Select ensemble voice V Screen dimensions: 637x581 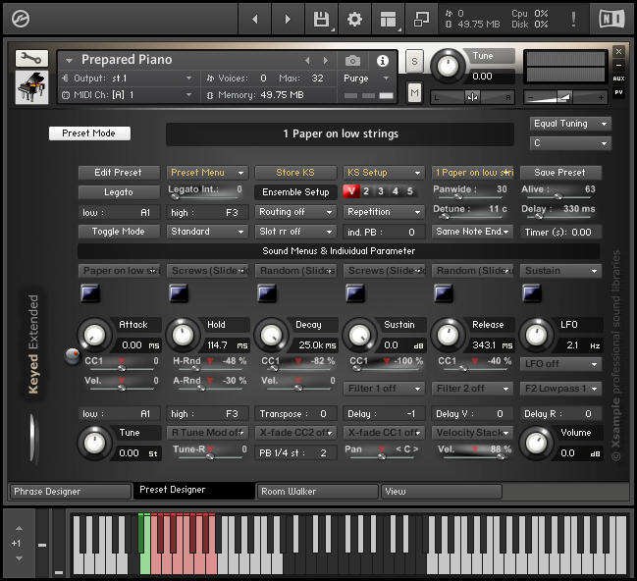click(x=351, y=191)
